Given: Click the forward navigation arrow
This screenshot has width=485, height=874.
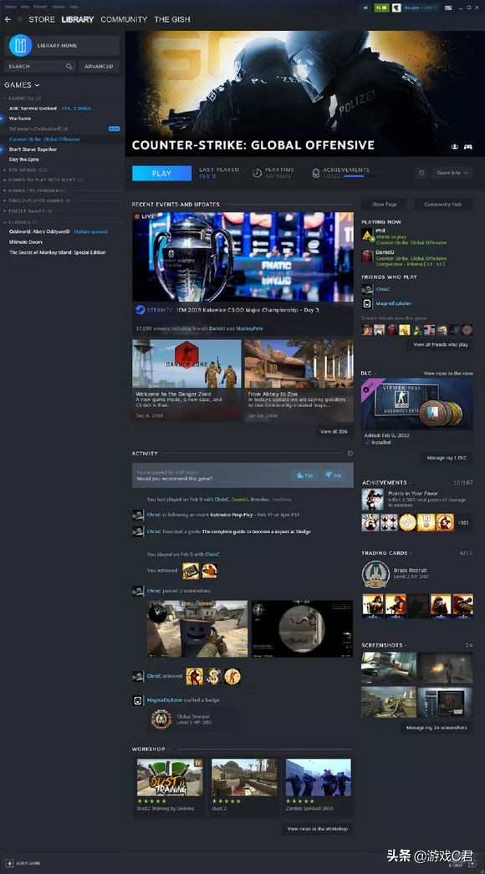Looking at the screenshot, I should pyautogui.click(x=20, y=19).
